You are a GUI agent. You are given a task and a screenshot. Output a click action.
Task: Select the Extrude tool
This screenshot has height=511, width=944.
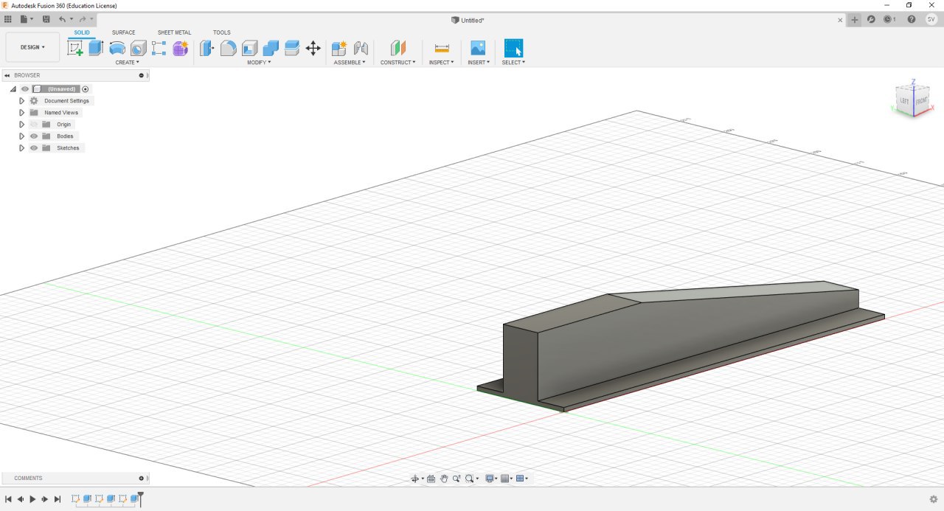pyautogui.click(x=96, y=49)
